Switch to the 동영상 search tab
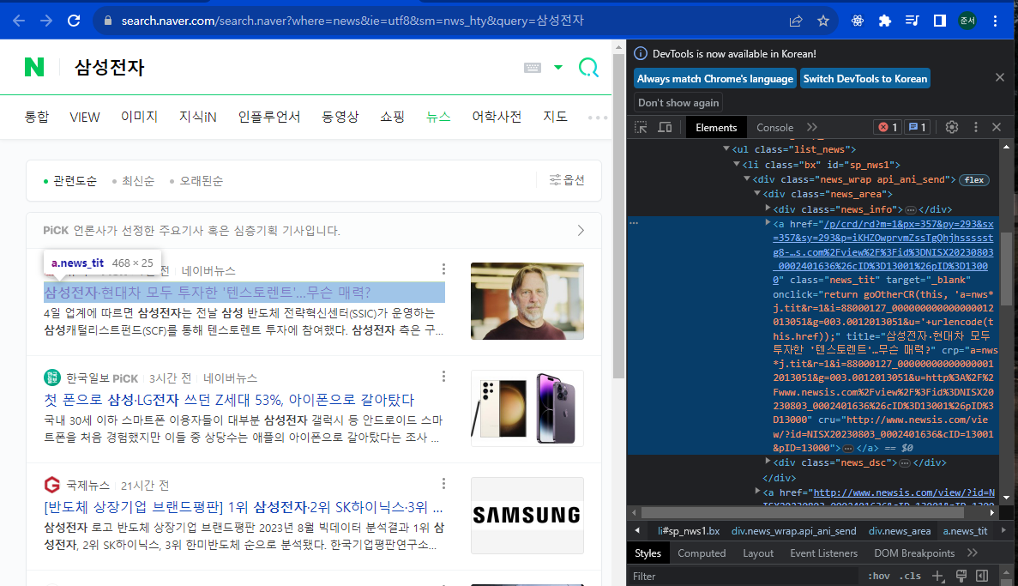Image resolution: width=1018 pixels, height=586 pixels. [340, 117]
